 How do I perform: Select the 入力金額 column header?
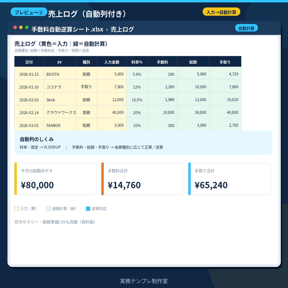tap(112, 62)
